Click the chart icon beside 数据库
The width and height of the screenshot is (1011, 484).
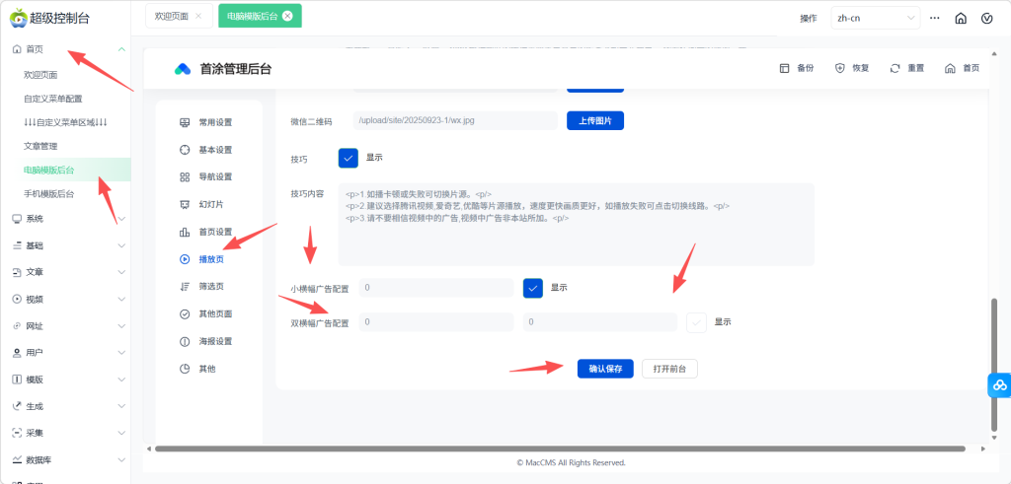pos(18,460)
